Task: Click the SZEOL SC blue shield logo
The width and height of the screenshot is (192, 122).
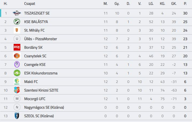Action: click(17, 116)
